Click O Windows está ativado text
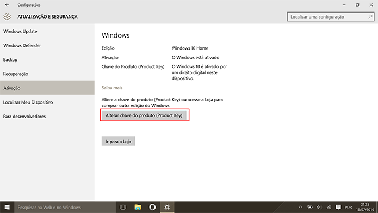Screen dimensions: 378x213 coord(195,58)
